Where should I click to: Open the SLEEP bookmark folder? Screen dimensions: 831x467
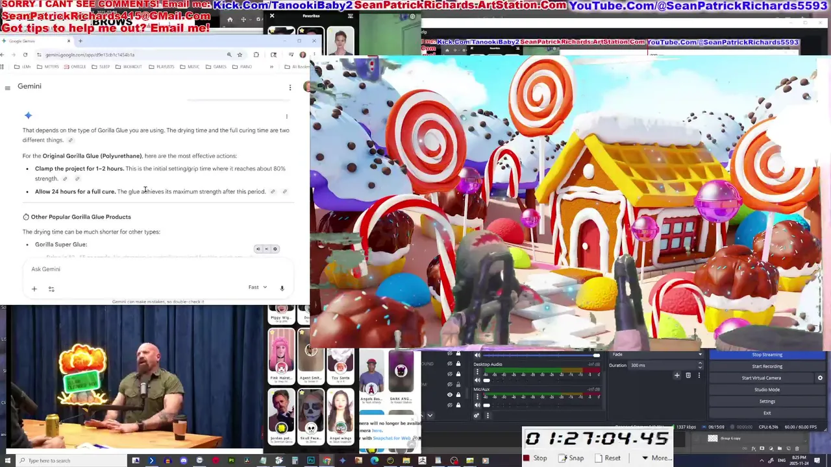[101, 67]
